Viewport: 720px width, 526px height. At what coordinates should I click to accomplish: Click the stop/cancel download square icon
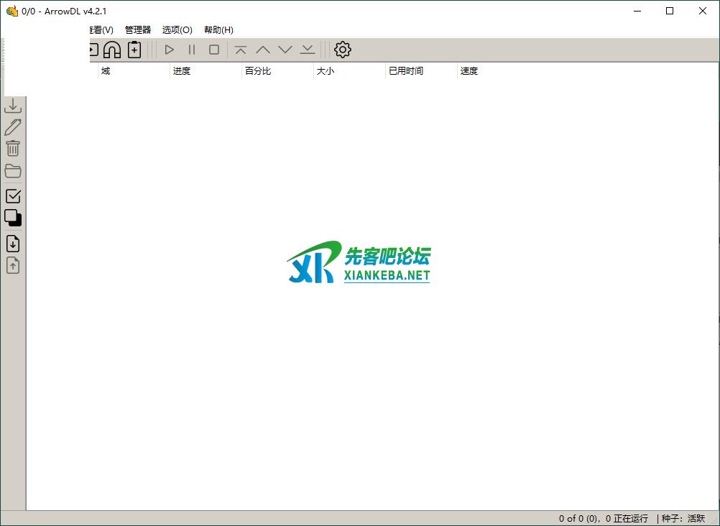(214, 50)
